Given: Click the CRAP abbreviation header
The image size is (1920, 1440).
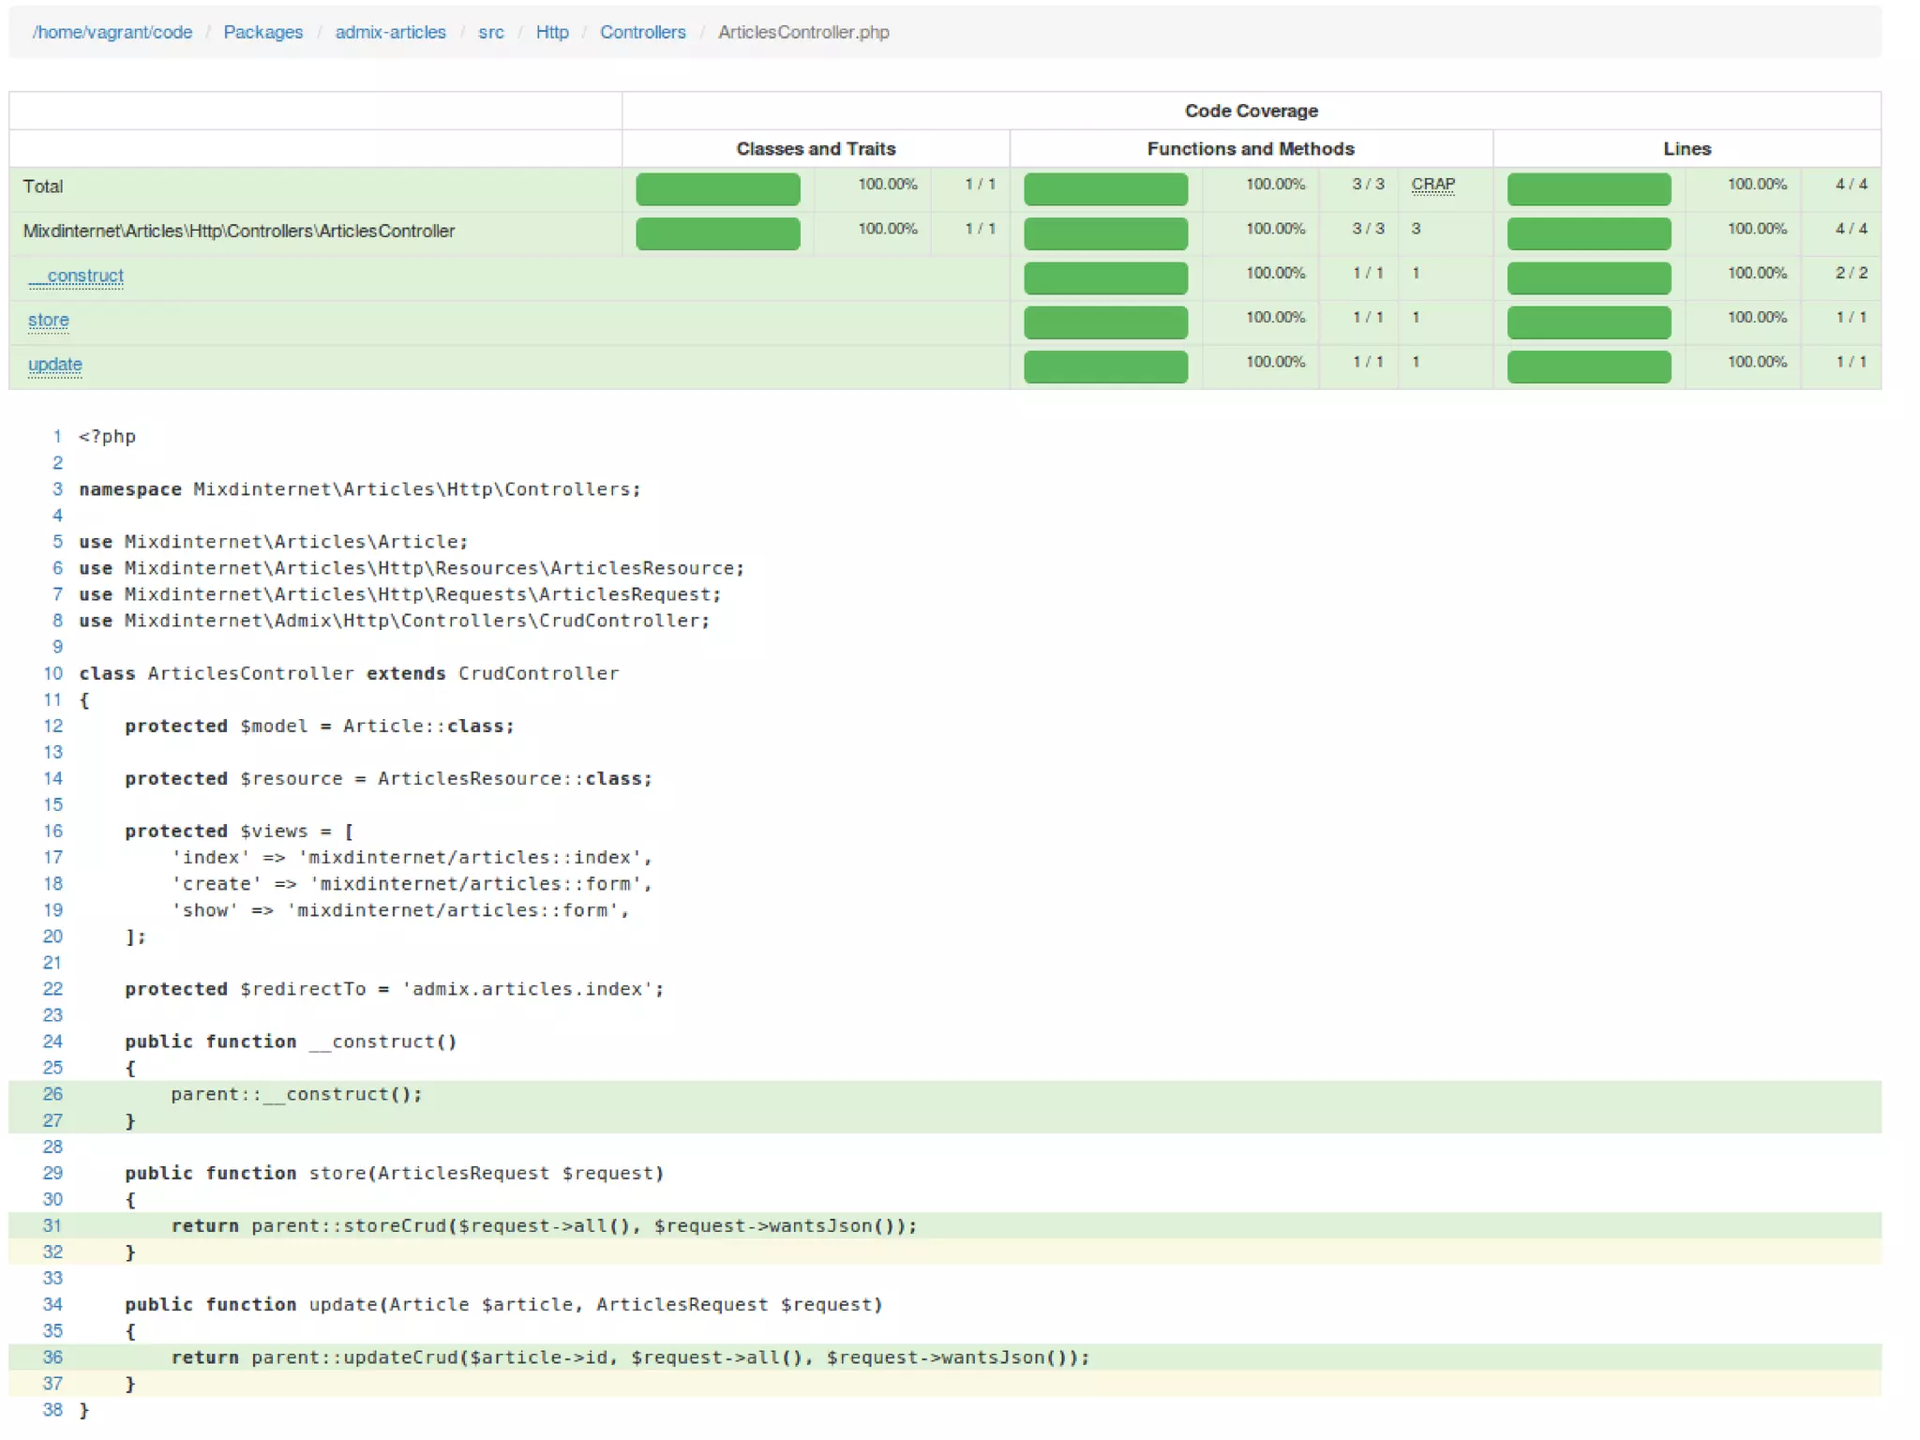Looking at the screenshot, I should tap(1432, 185).
